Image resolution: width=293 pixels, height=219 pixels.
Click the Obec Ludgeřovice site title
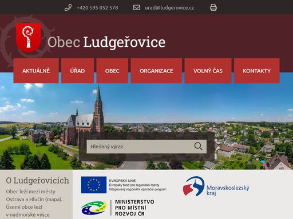[106, 42]
